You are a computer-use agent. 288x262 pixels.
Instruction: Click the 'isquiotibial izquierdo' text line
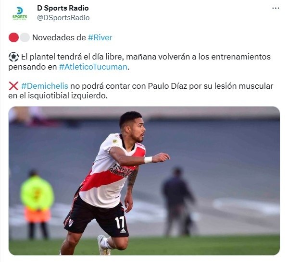click(x=68, y=95)
